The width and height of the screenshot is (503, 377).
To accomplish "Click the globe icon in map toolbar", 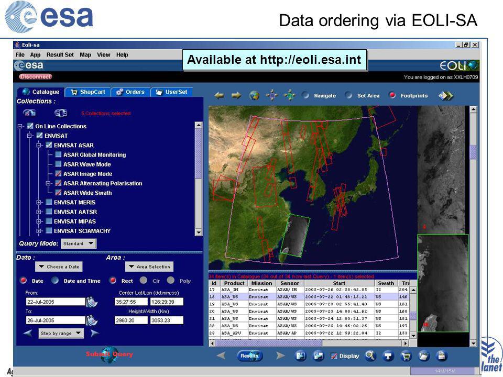I will click(x=255, y=95).
